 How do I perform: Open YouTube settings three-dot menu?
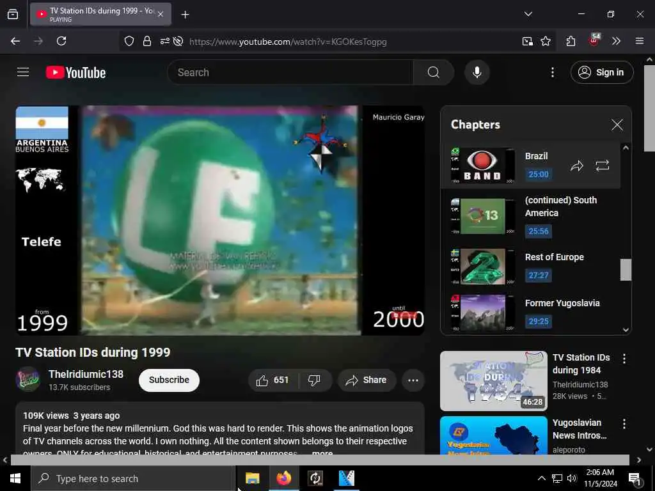(x=552, y=72)
